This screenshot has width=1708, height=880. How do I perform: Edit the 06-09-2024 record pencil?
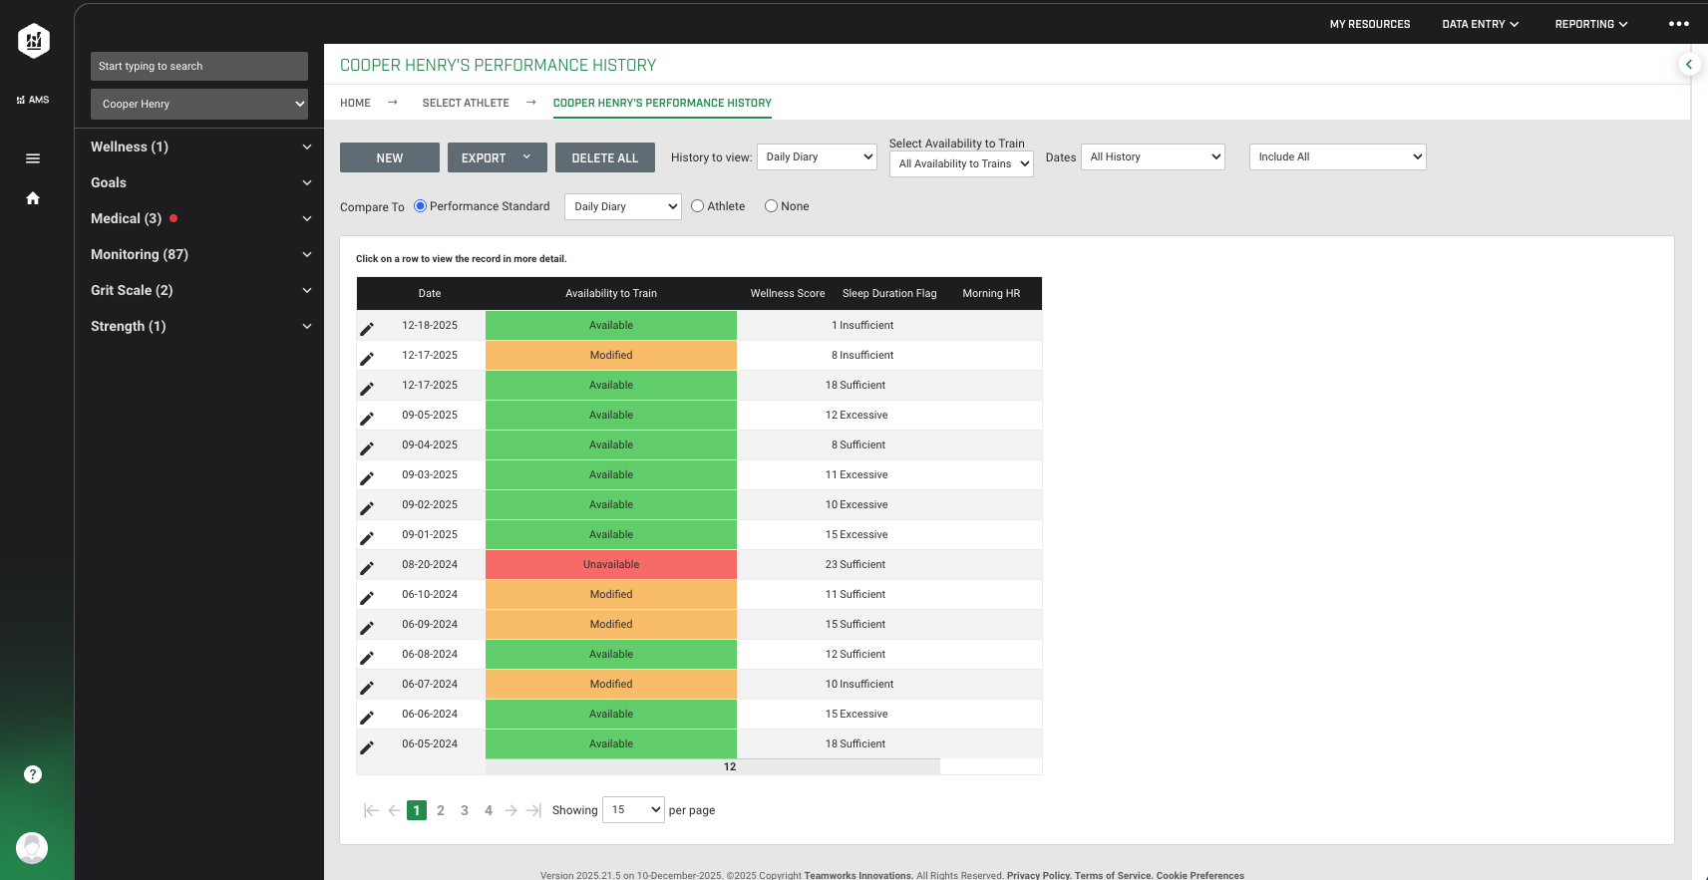point(367,627)
